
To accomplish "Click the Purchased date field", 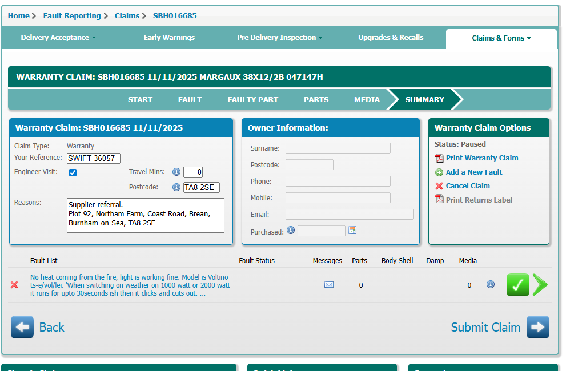I will (322, 231).
